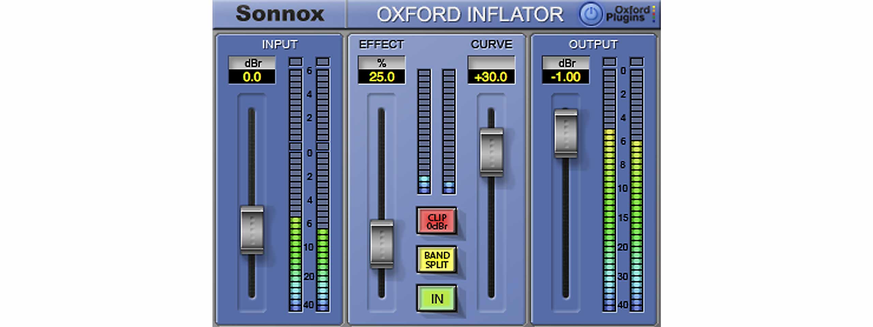
Task: Click the output right clip indicator LED
Action: click(636, 62)
